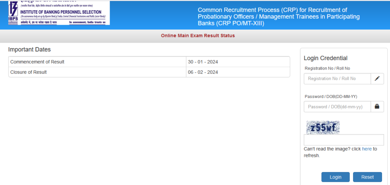The height and width of the screenshot is (185, 390).
Task: Select 'Online Main Exam Result Status' heading
Action: (x=198, y=36)
